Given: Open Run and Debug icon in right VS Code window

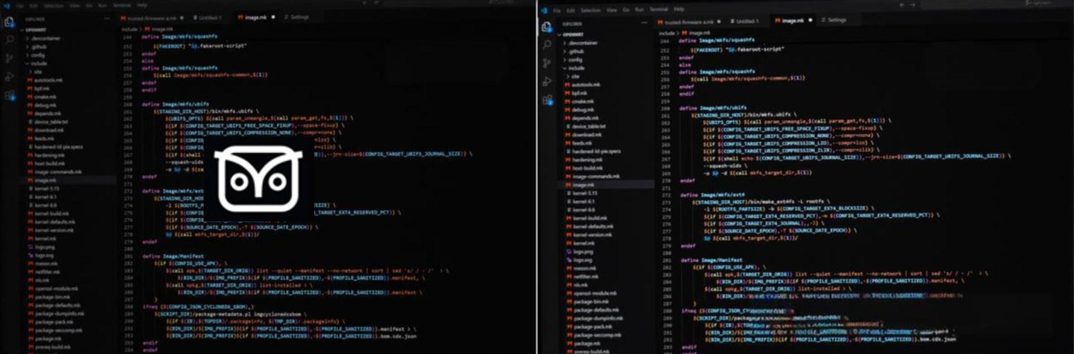Looking at the screenshot, I should point(547,82).
